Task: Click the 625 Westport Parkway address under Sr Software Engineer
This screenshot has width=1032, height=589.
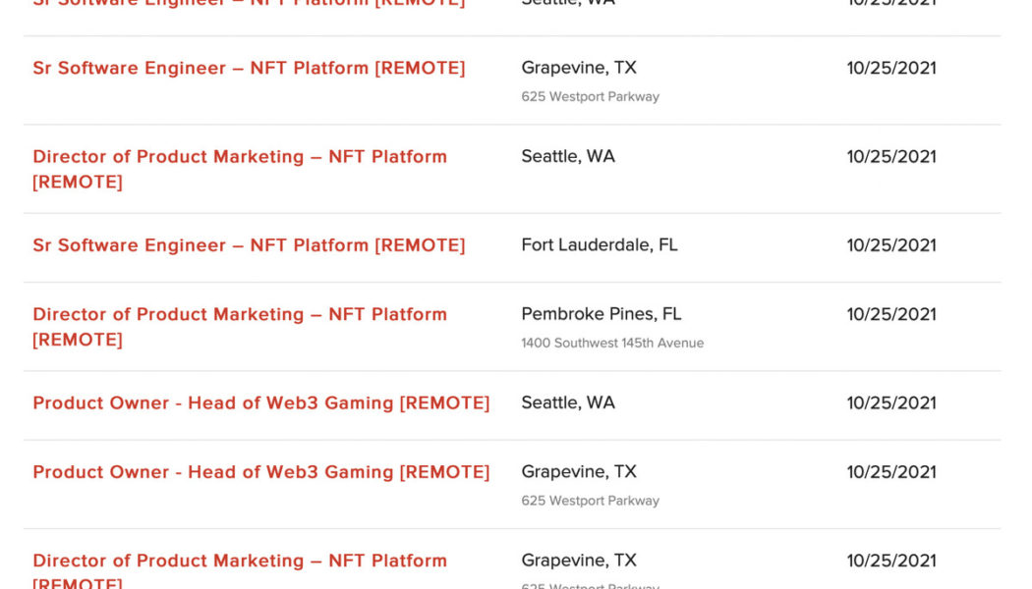Action: [590, 96]
